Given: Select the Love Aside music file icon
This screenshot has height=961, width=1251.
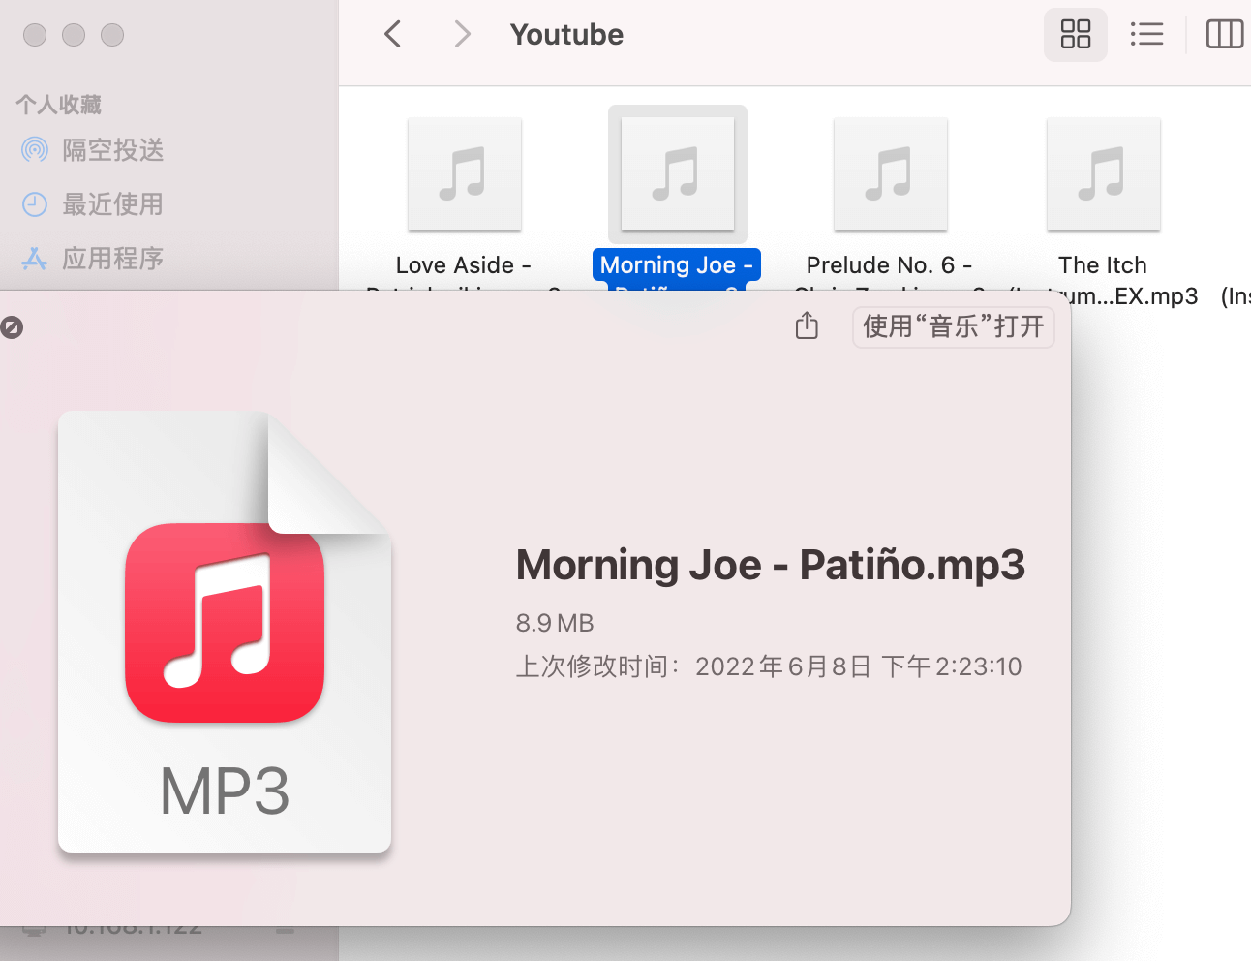Looking at the screenshot, I should (x=465, y=174).
